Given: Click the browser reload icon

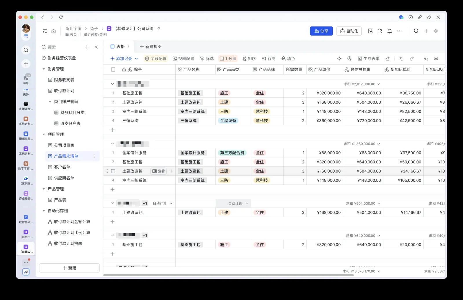Looking at the screenshot, I should point(61,17).
